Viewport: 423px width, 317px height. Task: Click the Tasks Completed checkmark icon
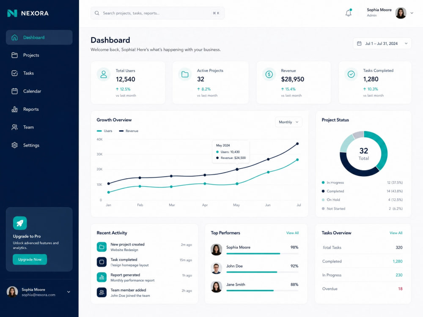[351, 74]
